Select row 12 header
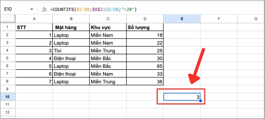Image resolution: width=265 pixels, height=119 pixels. tap(8, 112)
